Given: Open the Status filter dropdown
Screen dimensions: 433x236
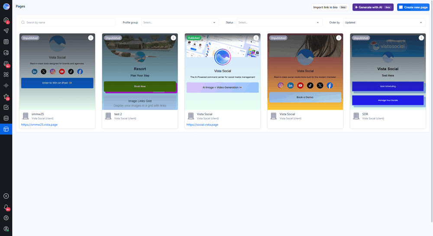Looking at the screenshot, I should click(x=279, y=23).
